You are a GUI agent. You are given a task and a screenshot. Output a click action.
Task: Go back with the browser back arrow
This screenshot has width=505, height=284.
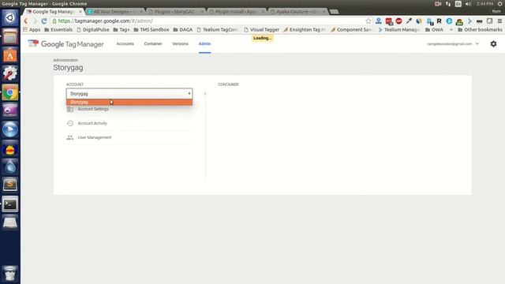26,21
